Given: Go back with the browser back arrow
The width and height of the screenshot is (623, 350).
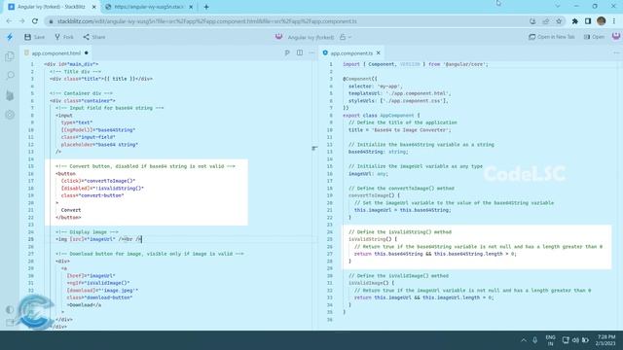Looking at the screenshot, I should 9,21.
